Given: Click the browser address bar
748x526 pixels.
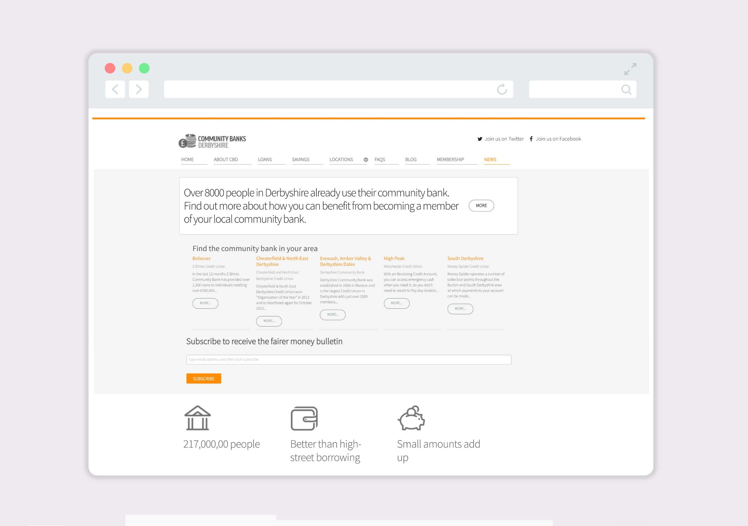Looking at the screenshot, I should 326,89.
